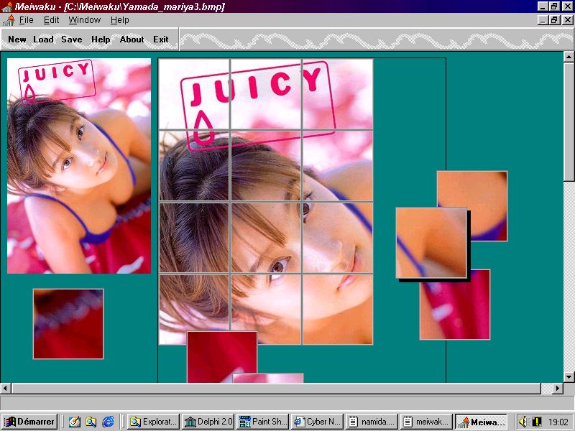Open the Window menu
Screen dimensions: 575x431
(84, 20)
